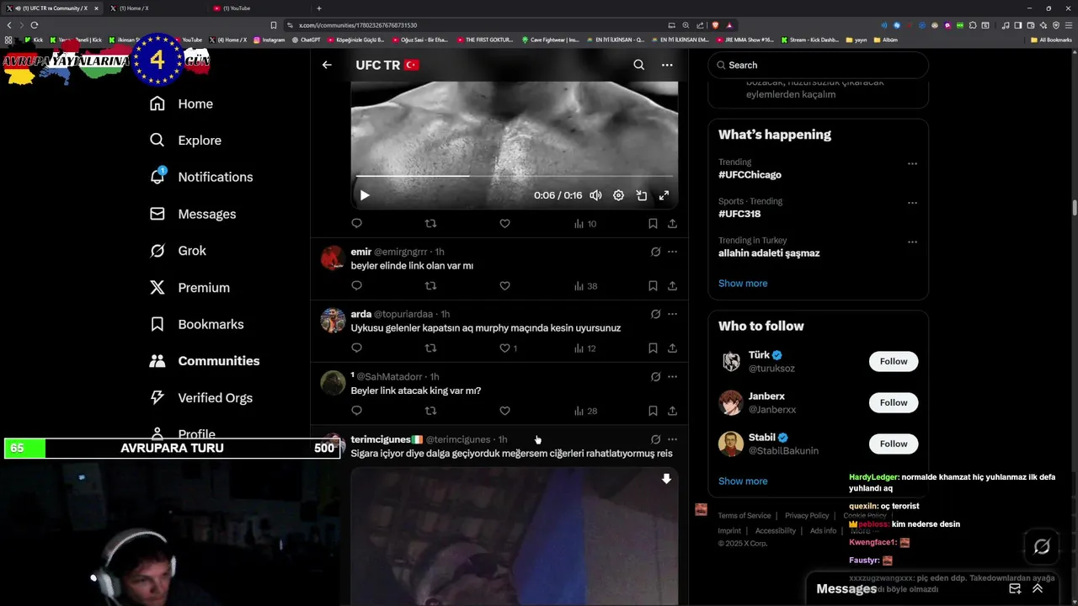The image size is (1078, 606).
Task: Show more under Who to follow
Action: tap(743, 481)
